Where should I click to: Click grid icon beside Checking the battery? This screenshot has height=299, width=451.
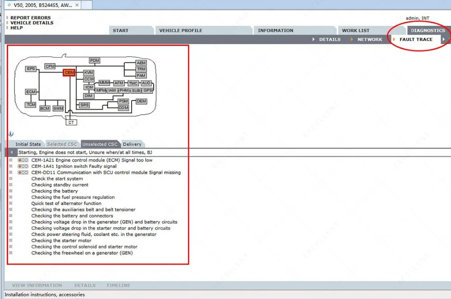(11, 191)
